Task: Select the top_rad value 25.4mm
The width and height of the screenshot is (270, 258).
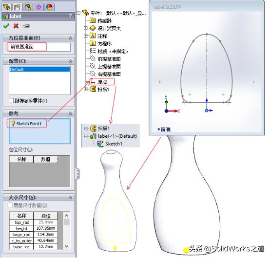Action: click(45, 222)
